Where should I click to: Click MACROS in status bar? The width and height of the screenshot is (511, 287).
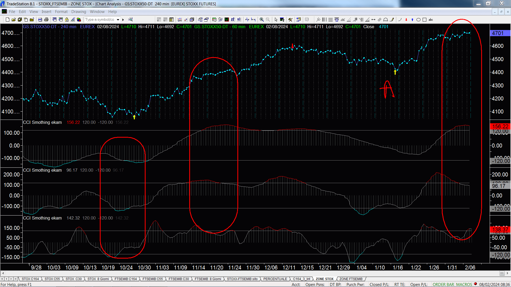[464, 284]
